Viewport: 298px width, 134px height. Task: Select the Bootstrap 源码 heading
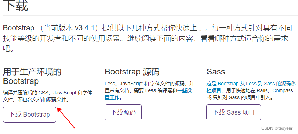(x=132, y=72)
